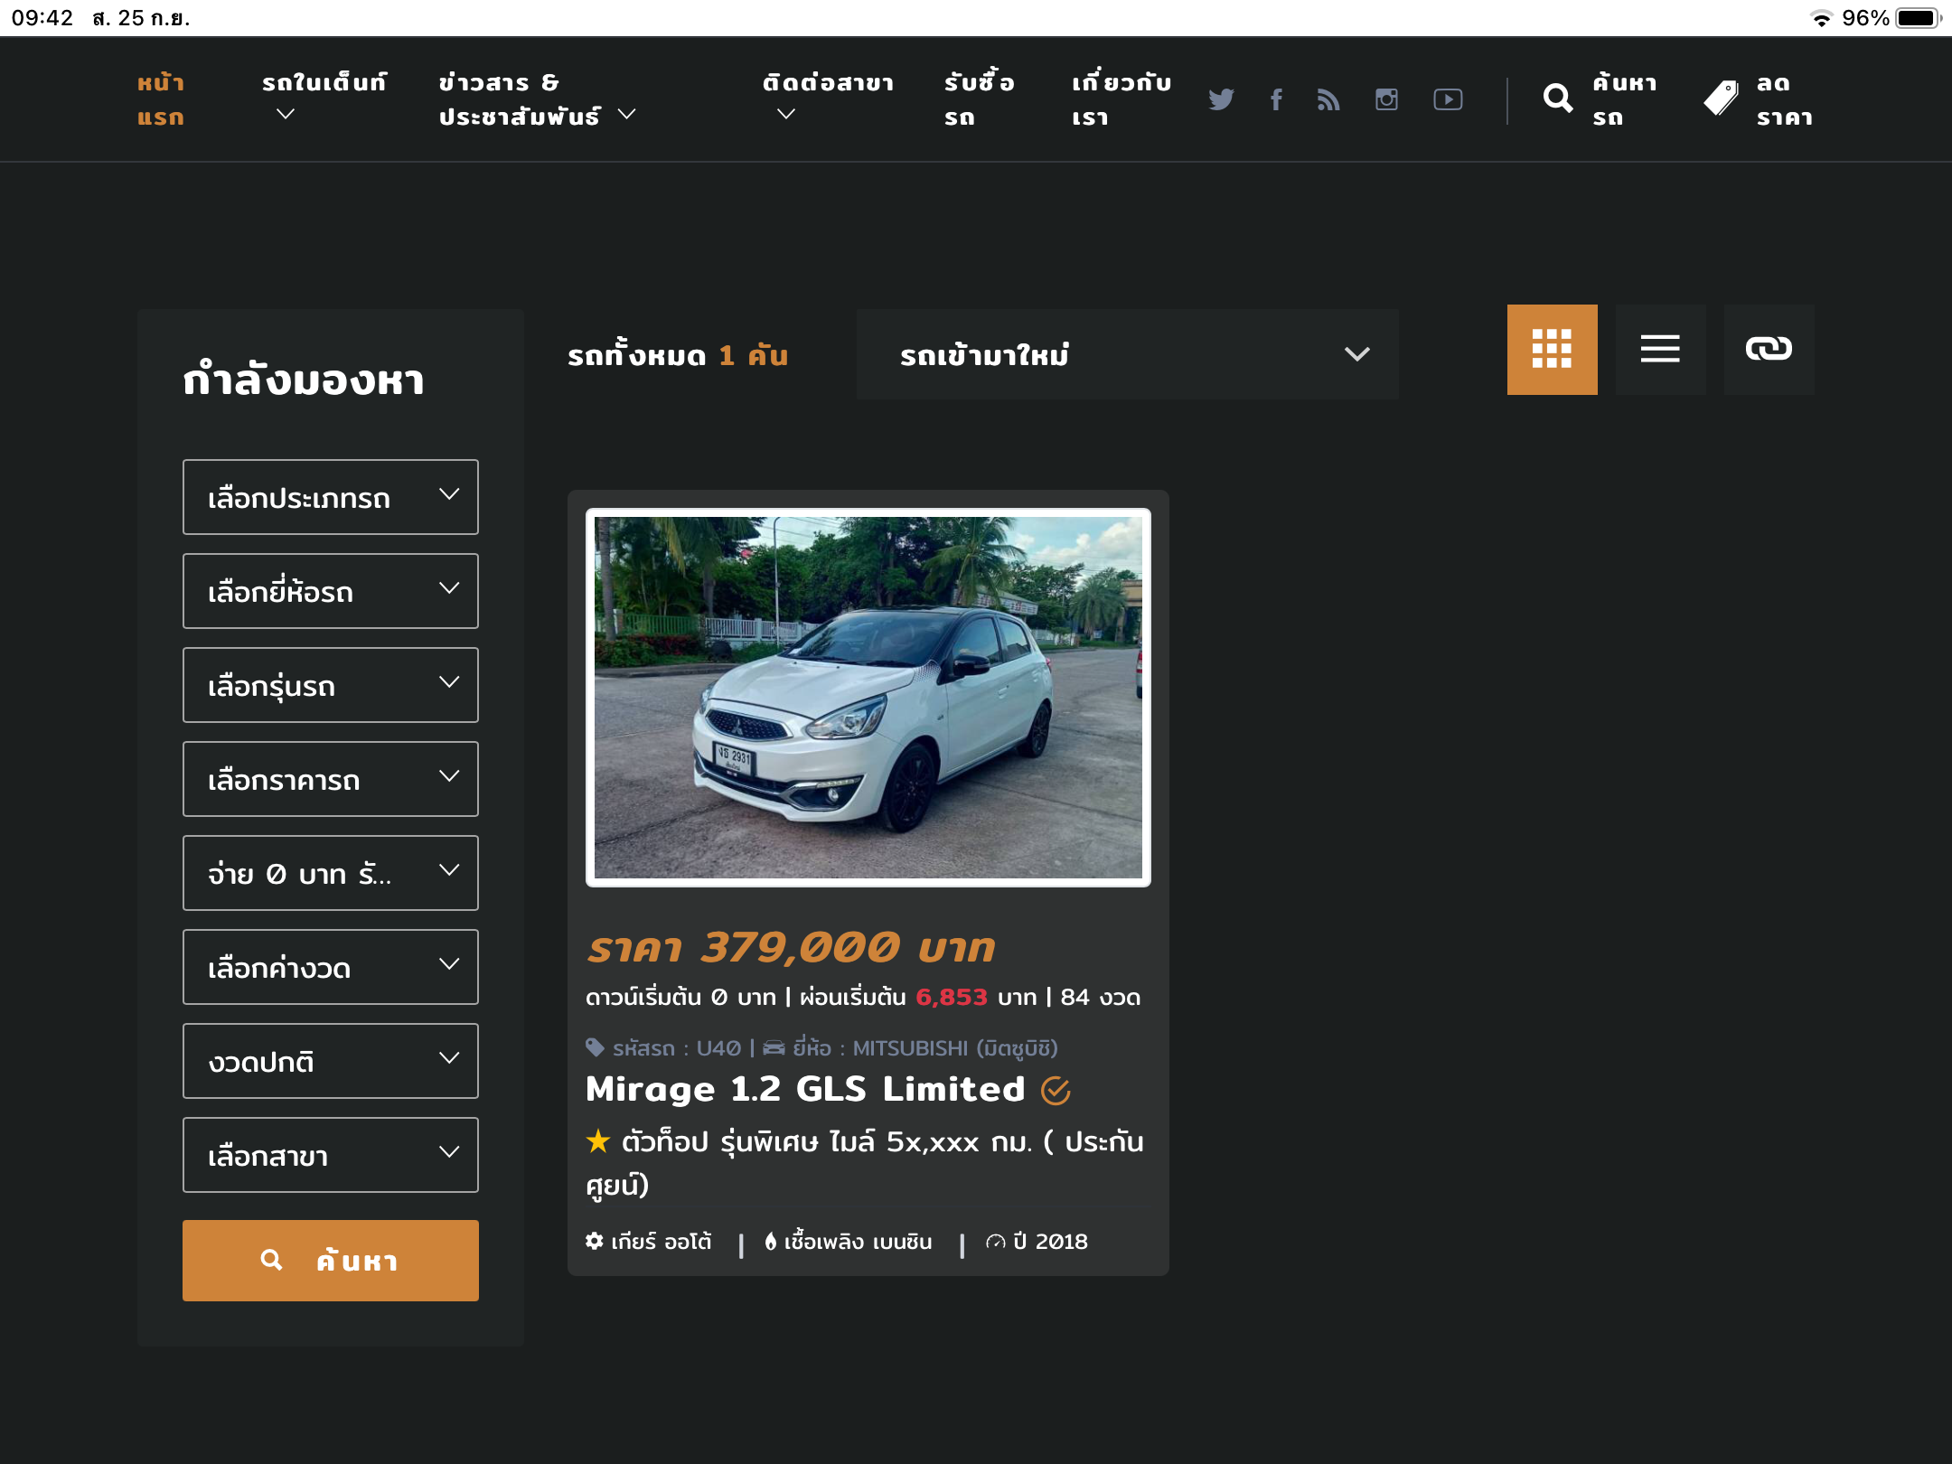Open the รถเข้ามาใหม่ sort dropdown

click(1127, 354)
